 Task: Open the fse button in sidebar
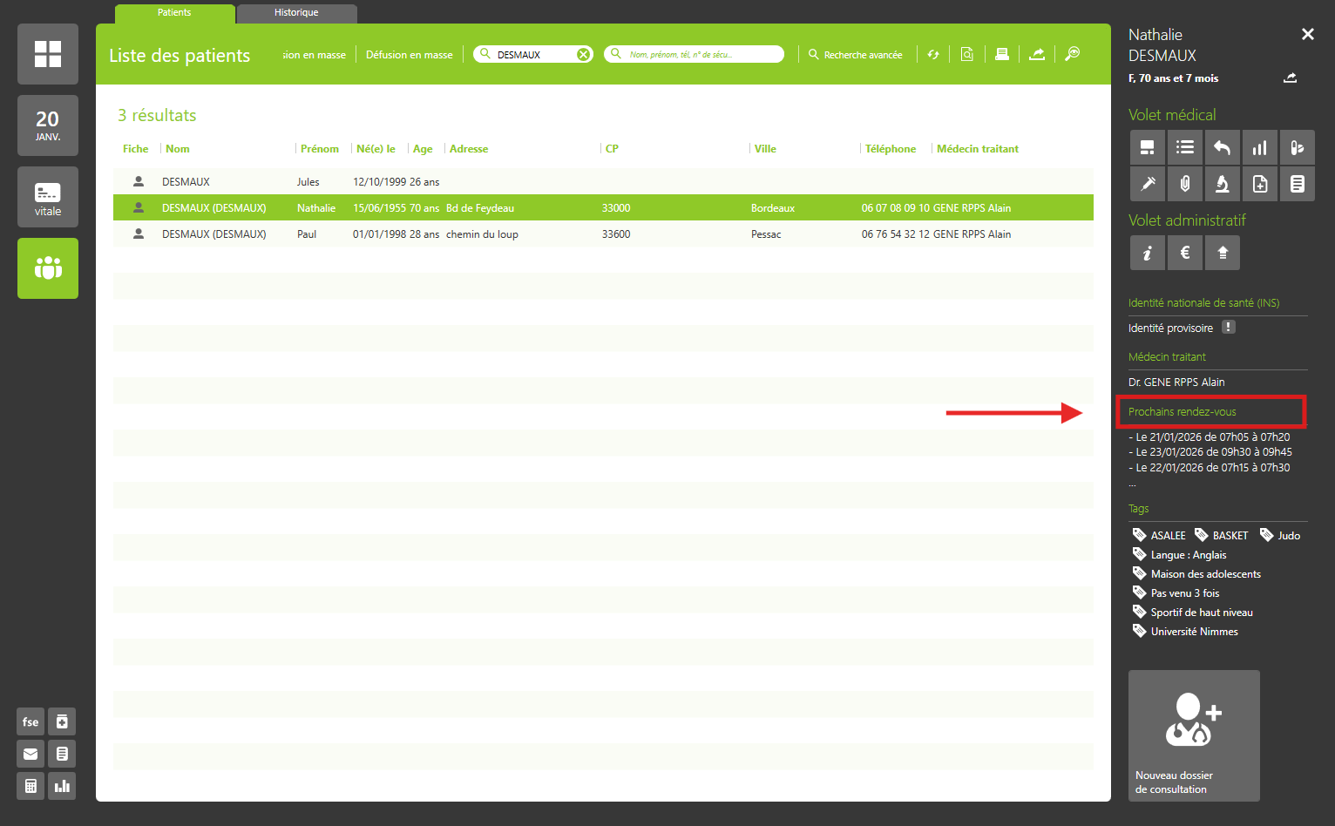point(30,721)
